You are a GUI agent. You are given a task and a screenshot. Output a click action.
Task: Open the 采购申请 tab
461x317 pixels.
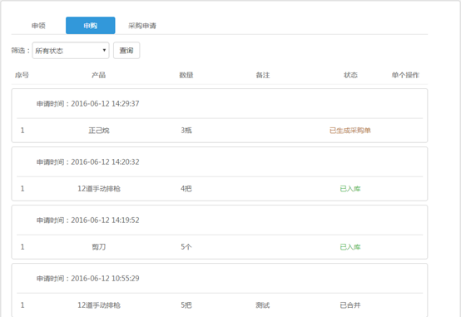[142, 26]
